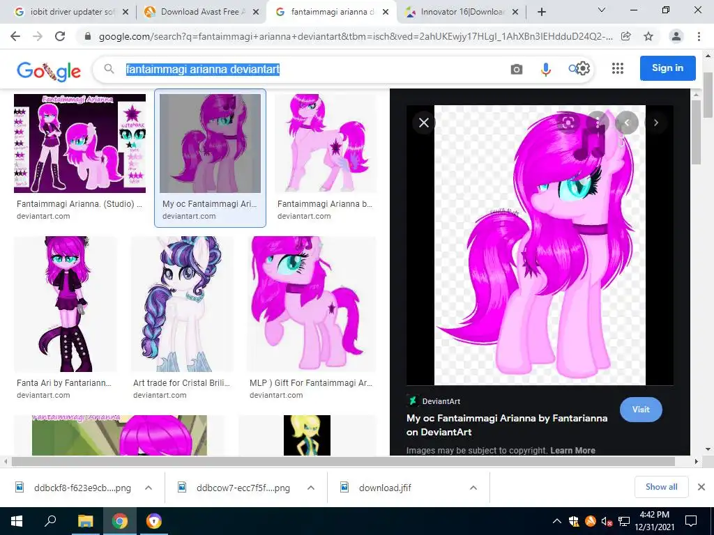Image resolution: width=714 pixels, height=535 pixels.
Task: Open the Fantaimmagi Arianna b... pony thumbnail
Action: (326, 144)
